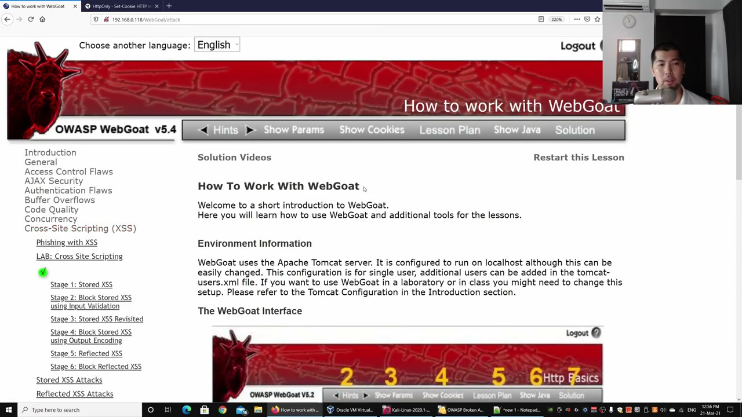Expand the Authentication Flaws category
Screen dimensions: 742x417
(x=68, y=191)
